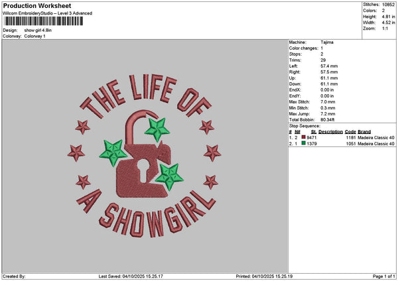Click the 'N#' column header
398x281 pixels.
coord(297,132)
